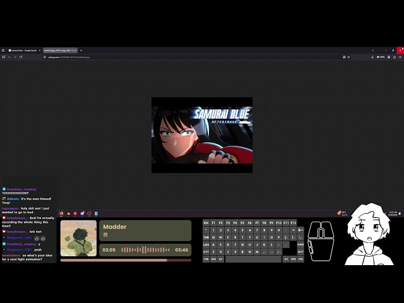Click the ESC key on keyboard overlay

(x=206, y=223)
